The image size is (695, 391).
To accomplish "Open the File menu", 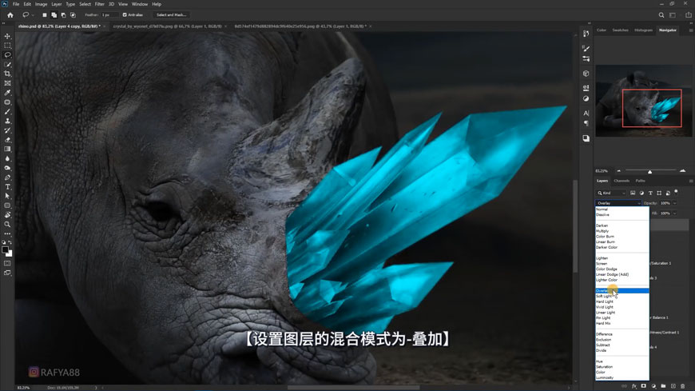I will coord(16,4).
